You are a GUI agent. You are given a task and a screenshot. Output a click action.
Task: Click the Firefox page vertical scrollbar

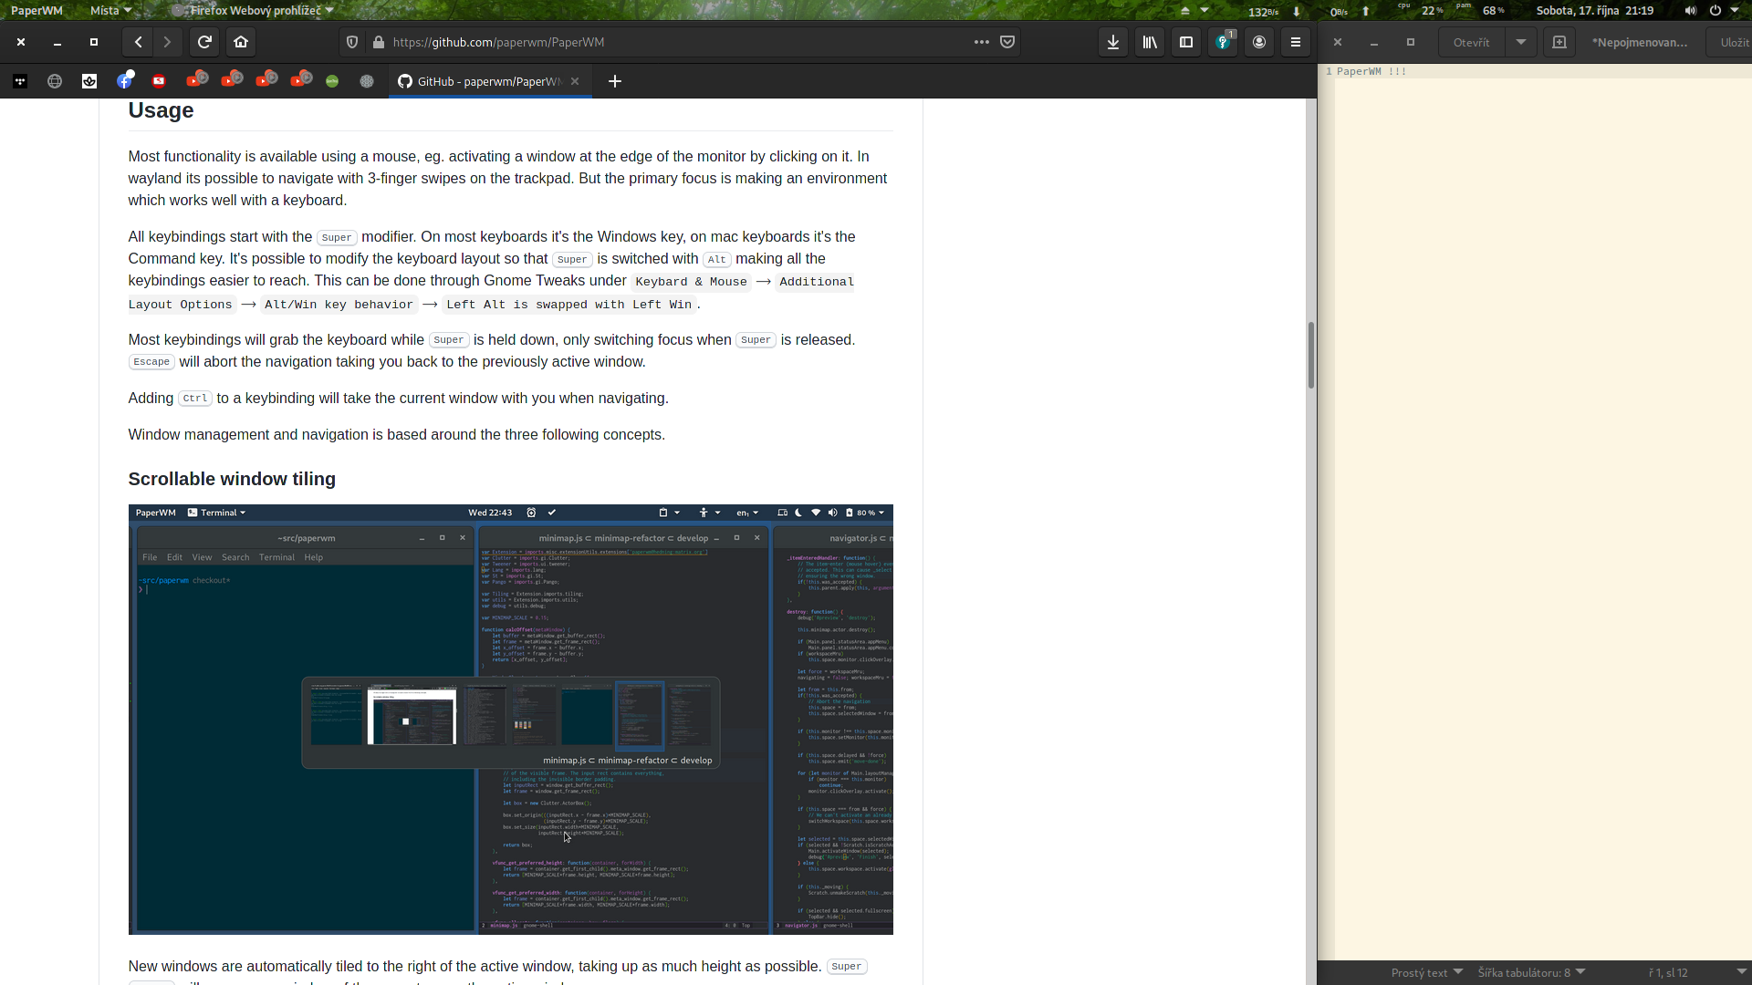point(1311,356)
